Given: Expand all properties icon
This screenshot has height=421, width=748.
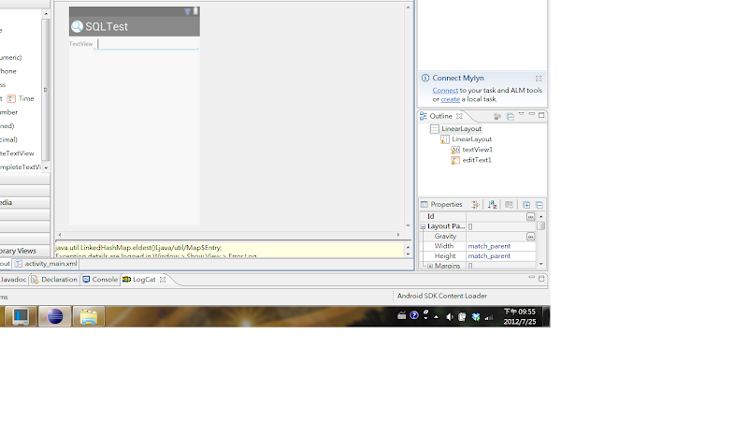Looking at the screenshot, I should tap(526, 205).
